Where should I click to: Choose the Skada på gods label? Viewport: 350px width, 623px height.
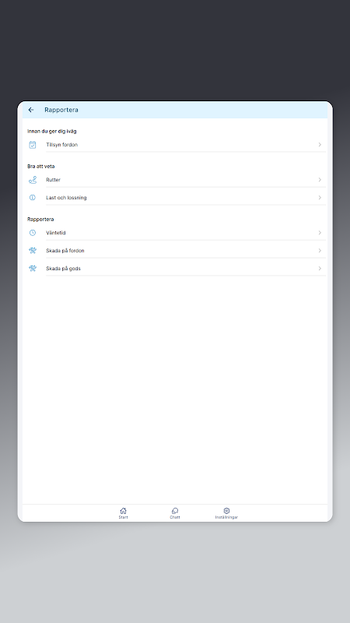click(63, 269)
